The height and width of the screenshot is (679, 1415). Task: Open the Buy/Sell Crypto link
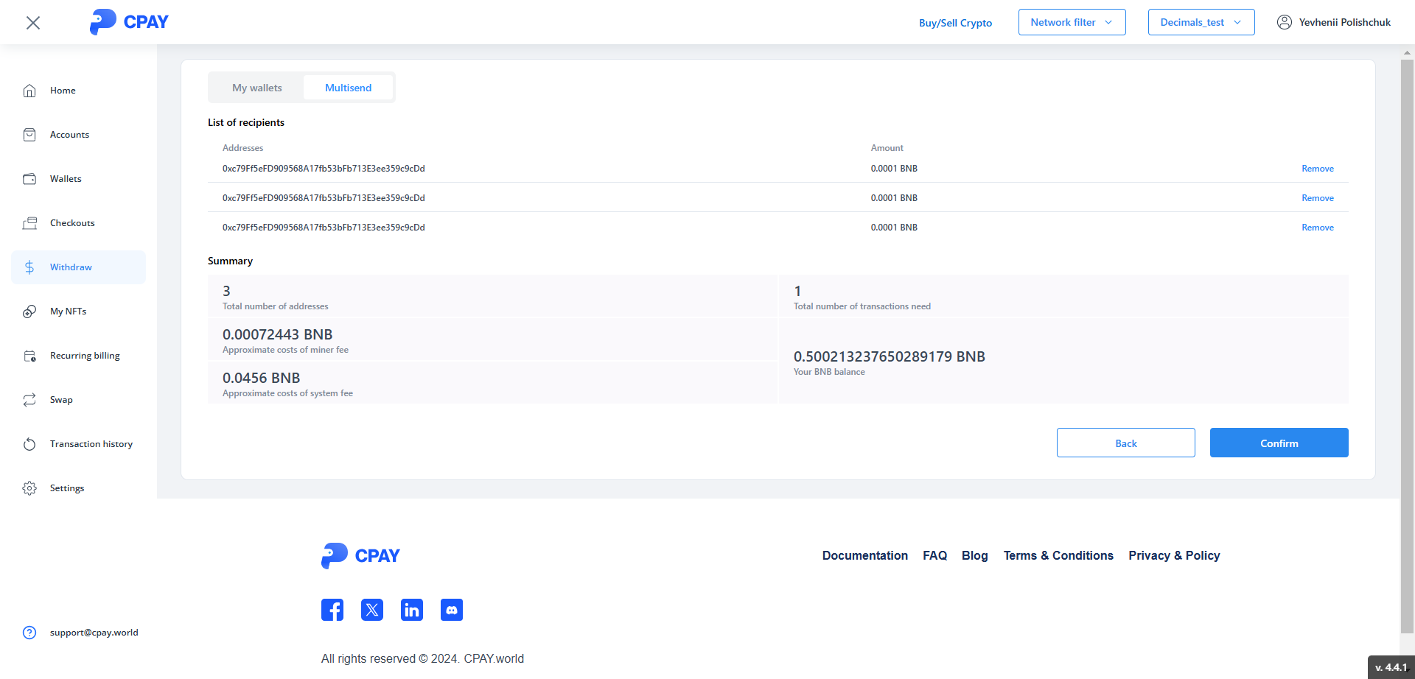point(955,23)
